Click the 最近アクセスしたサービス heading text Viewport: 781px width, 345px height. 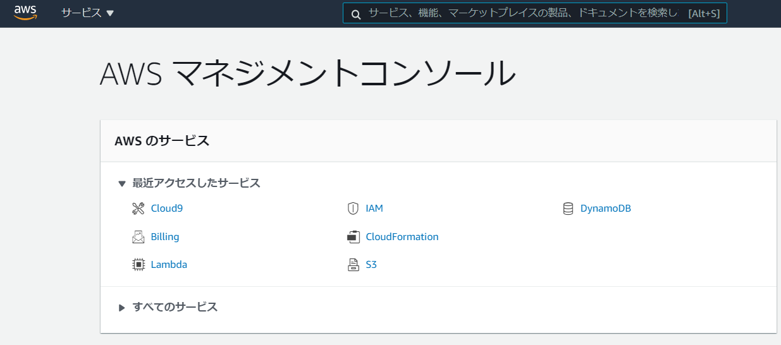coord(196,183)
